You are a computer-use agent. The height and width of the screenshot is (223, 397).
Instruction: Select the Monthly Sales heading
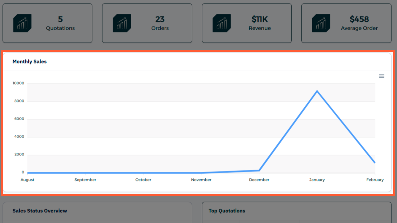30,62
